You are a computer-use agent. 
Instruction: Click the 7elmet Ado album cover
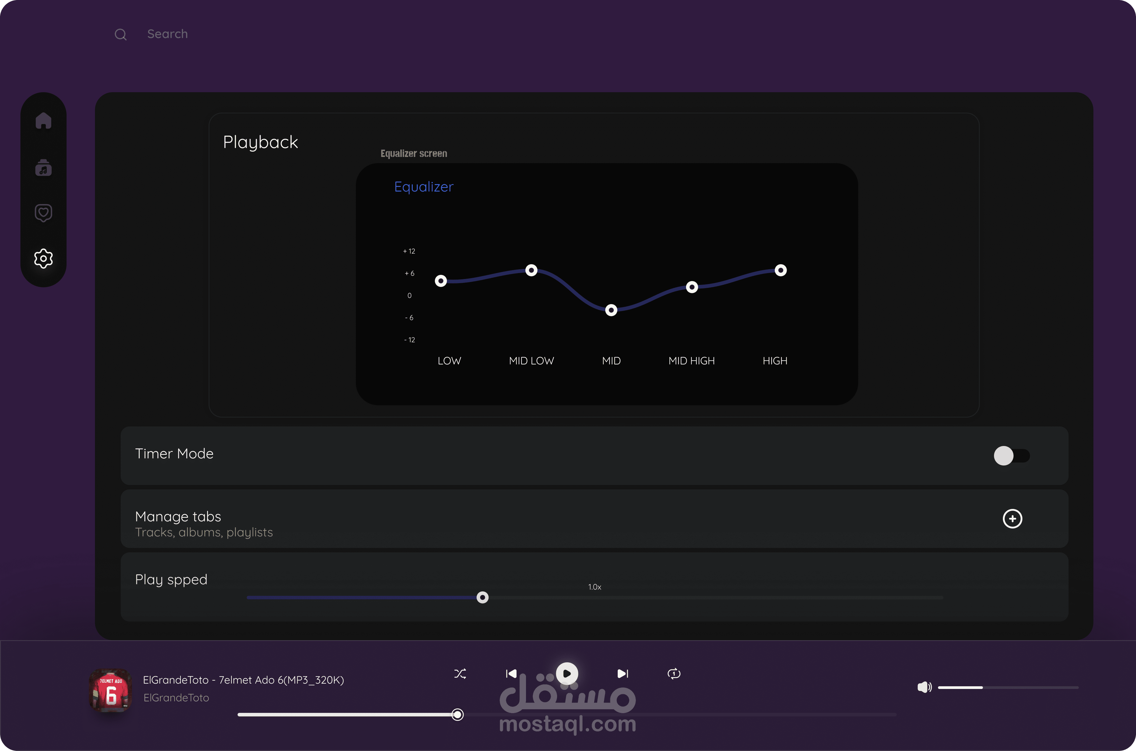tap(111, 690)
